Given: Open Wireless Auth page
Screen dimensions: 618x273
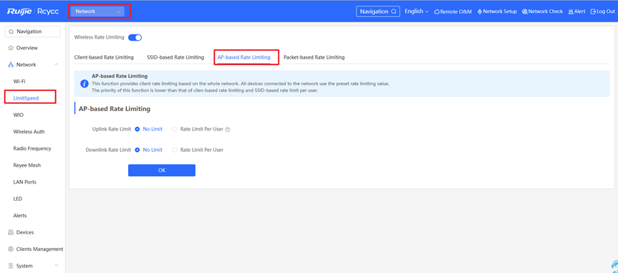Looking at the screenshot, I should [x=29, y=132].
